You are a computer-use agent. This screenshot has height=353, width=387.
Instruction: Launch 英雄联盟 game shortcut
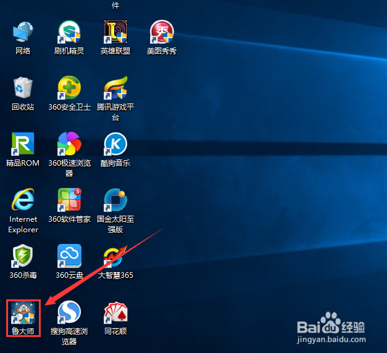[115, 32]
